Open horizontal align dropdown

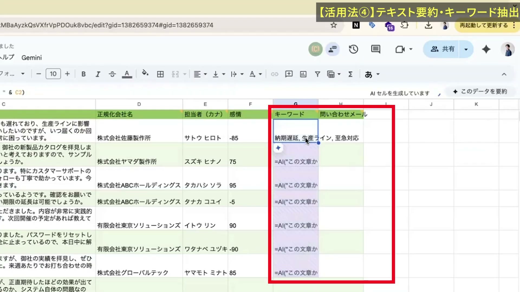[200, 74]
